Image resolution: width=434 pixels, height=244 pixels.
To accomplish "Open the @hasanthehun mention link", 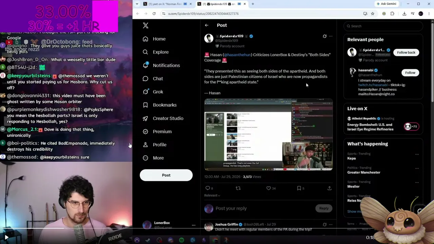I will click(237, 55).
